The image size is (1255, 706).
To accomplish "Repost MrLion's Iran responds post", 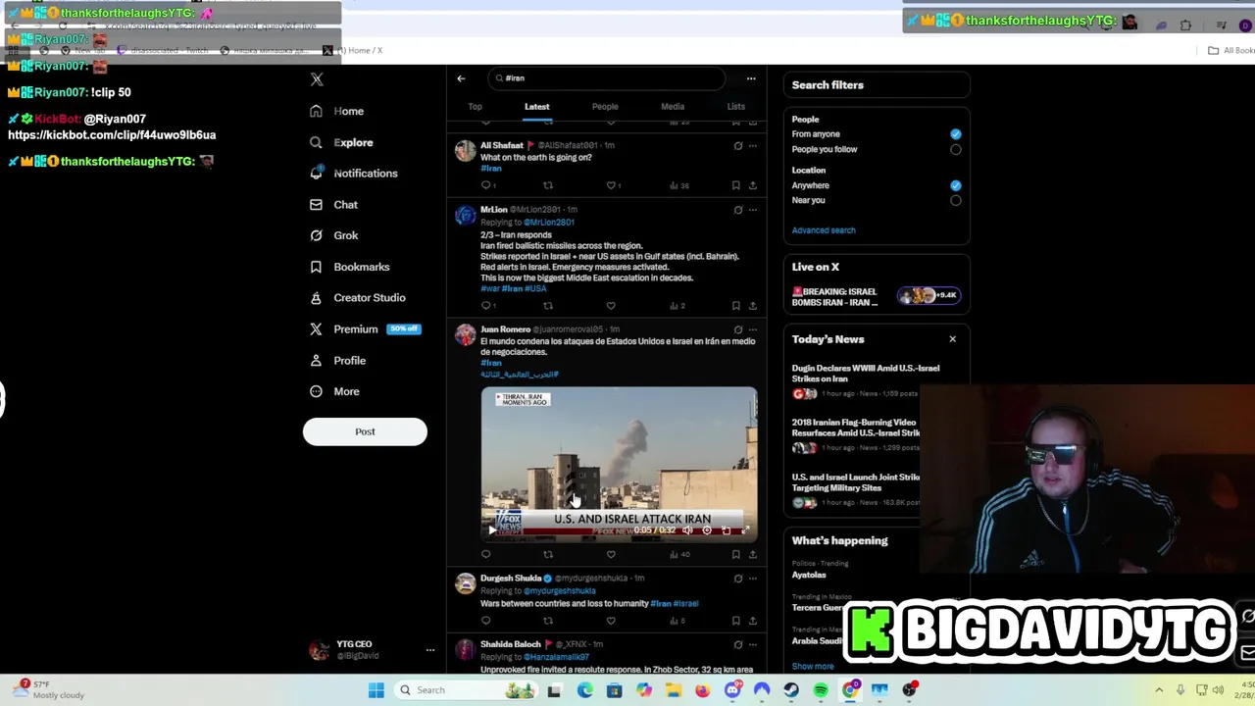I will 548,306.
